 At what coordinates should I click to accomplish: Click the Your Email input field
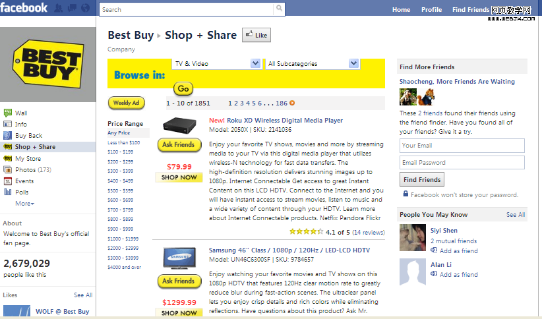tap(462, 146)
